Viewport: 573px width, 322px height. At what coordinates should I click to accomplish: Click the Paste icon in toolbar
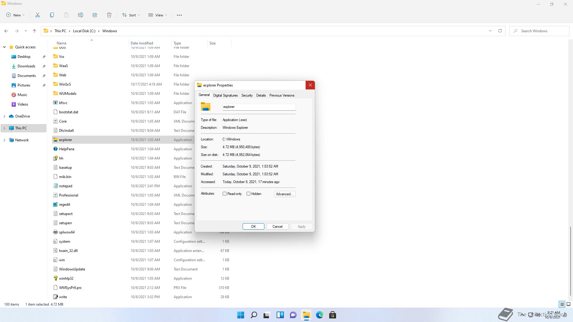click(x=66, y=15)
